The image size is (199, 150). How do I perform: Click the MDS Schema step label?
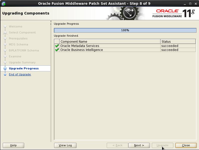[18, 44]
